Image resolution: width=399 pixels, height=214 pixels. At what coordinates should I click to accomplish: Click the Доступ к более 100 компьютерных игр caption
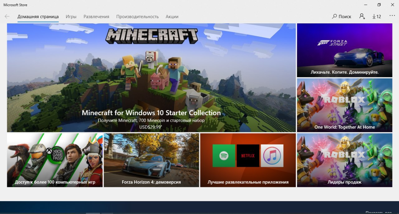click(x=55, y=182)
